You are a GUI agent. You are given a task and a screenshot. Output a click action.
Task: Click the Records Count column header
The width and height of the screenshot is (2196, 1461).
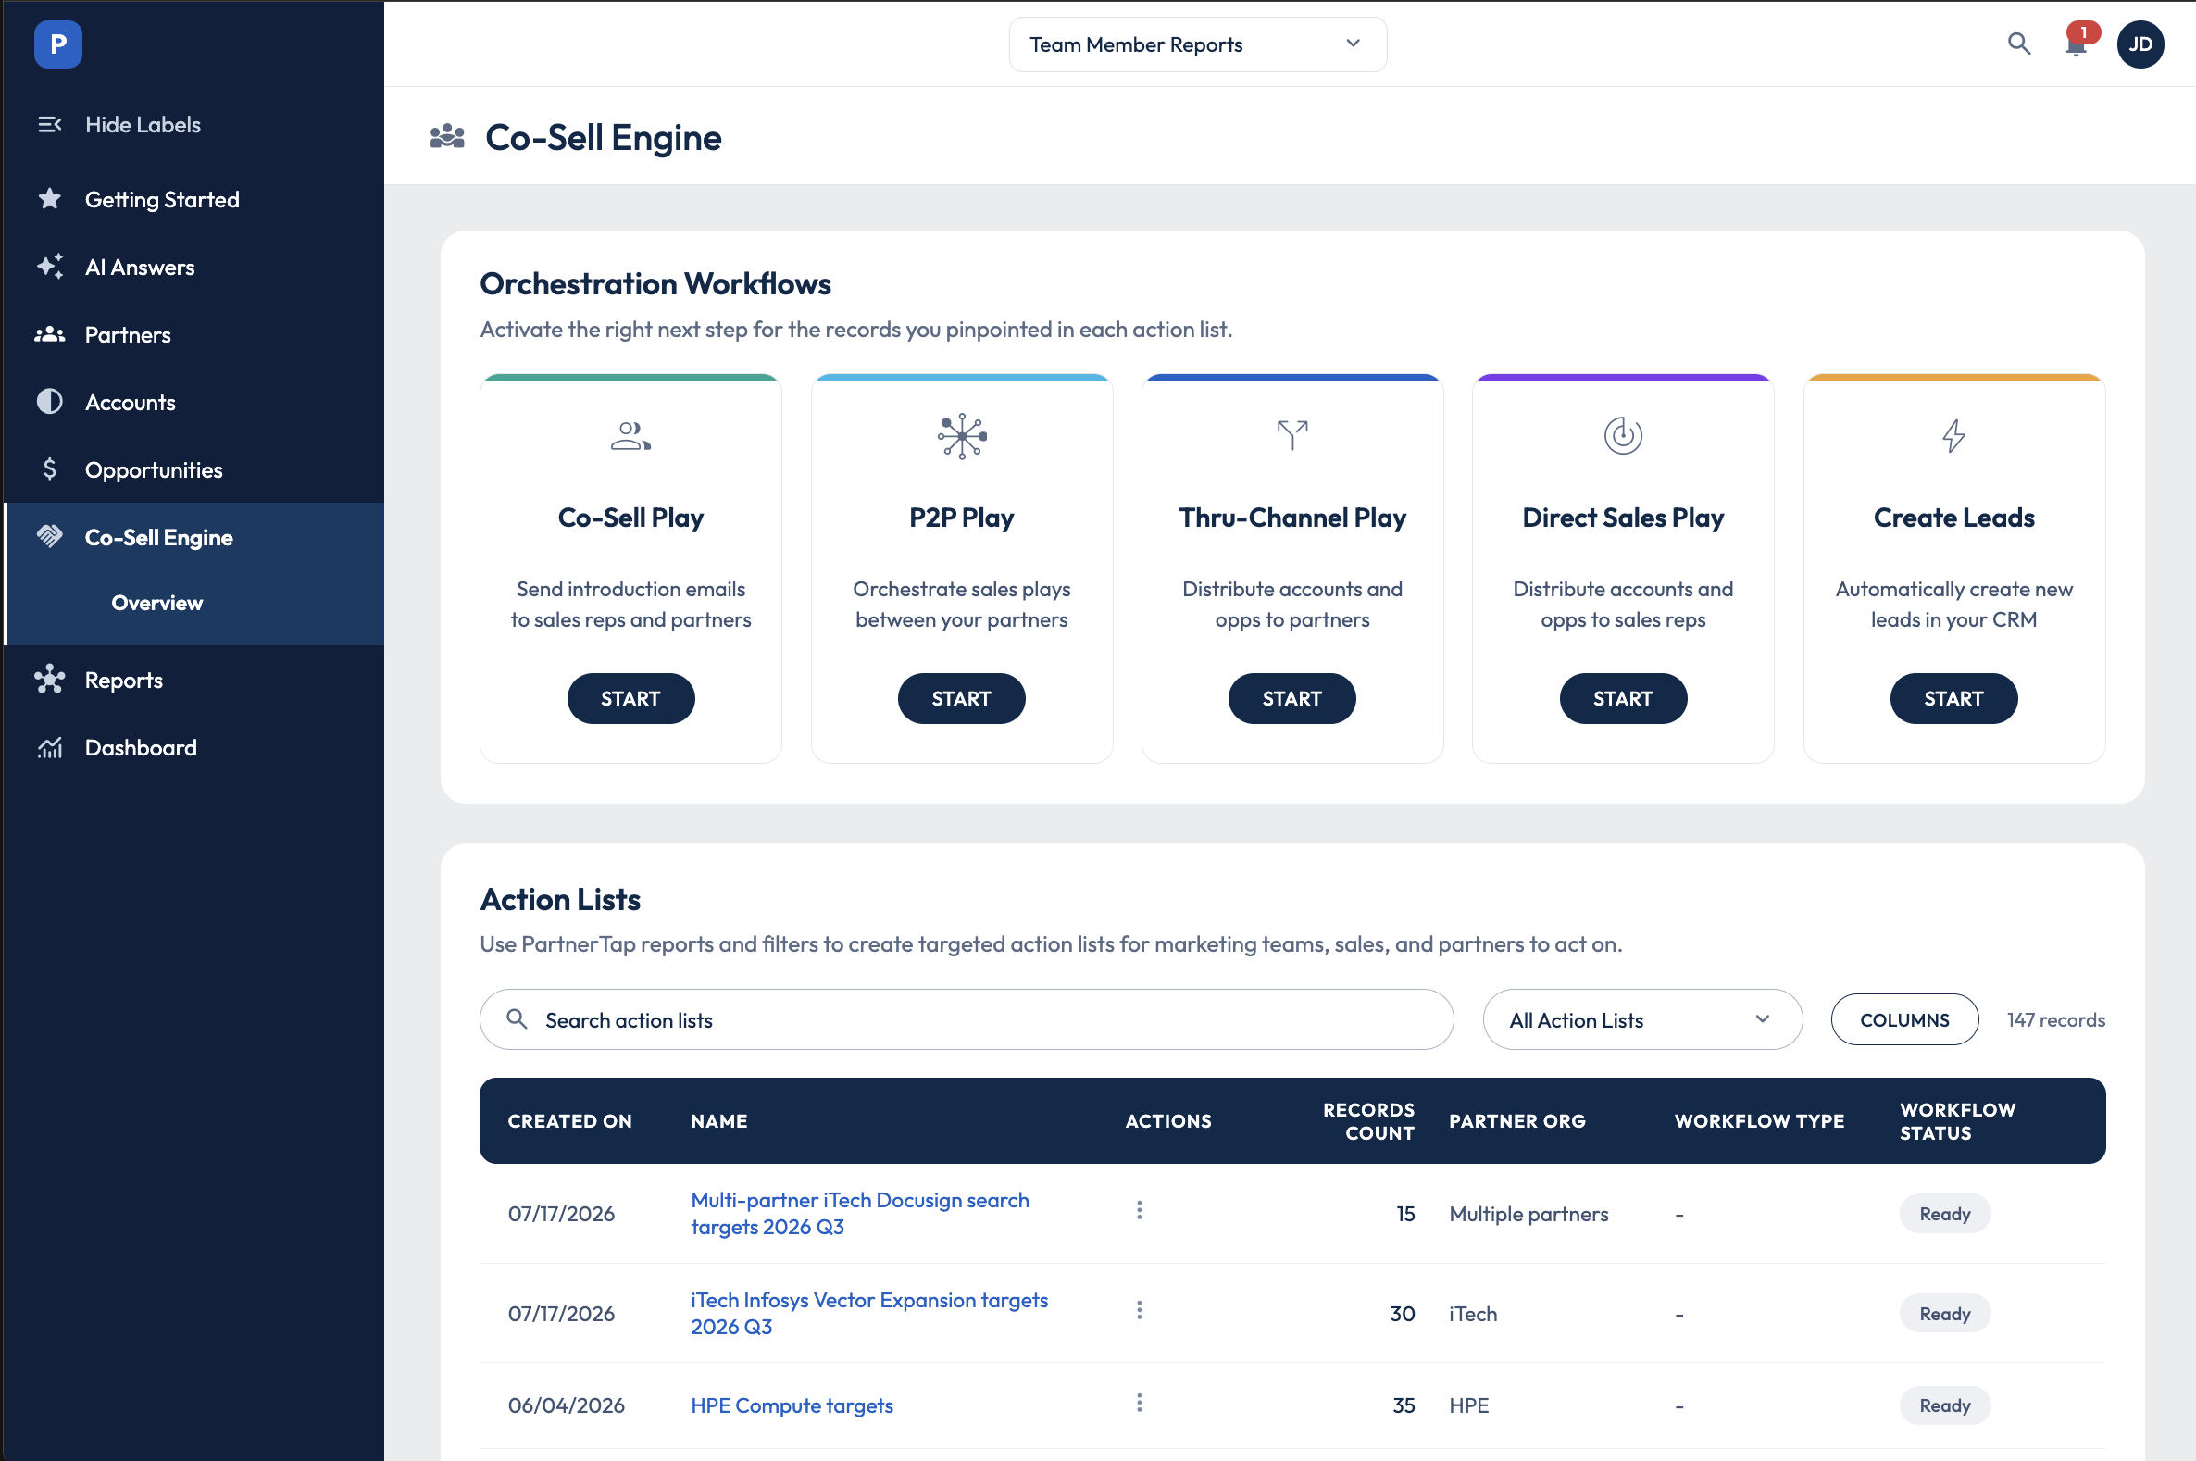(x=1367, y=1121)
